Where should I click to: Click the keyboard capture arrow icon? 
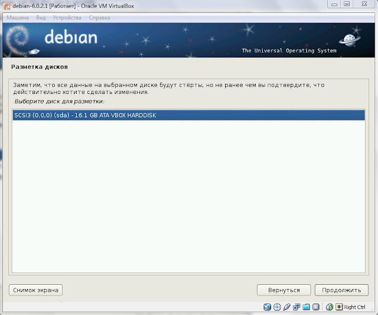pyautogui.click(x=339, y=307)
